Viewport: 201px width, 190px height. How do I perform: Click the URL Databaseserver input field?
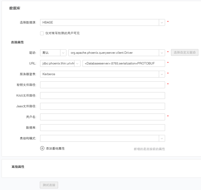click(123, 63)
